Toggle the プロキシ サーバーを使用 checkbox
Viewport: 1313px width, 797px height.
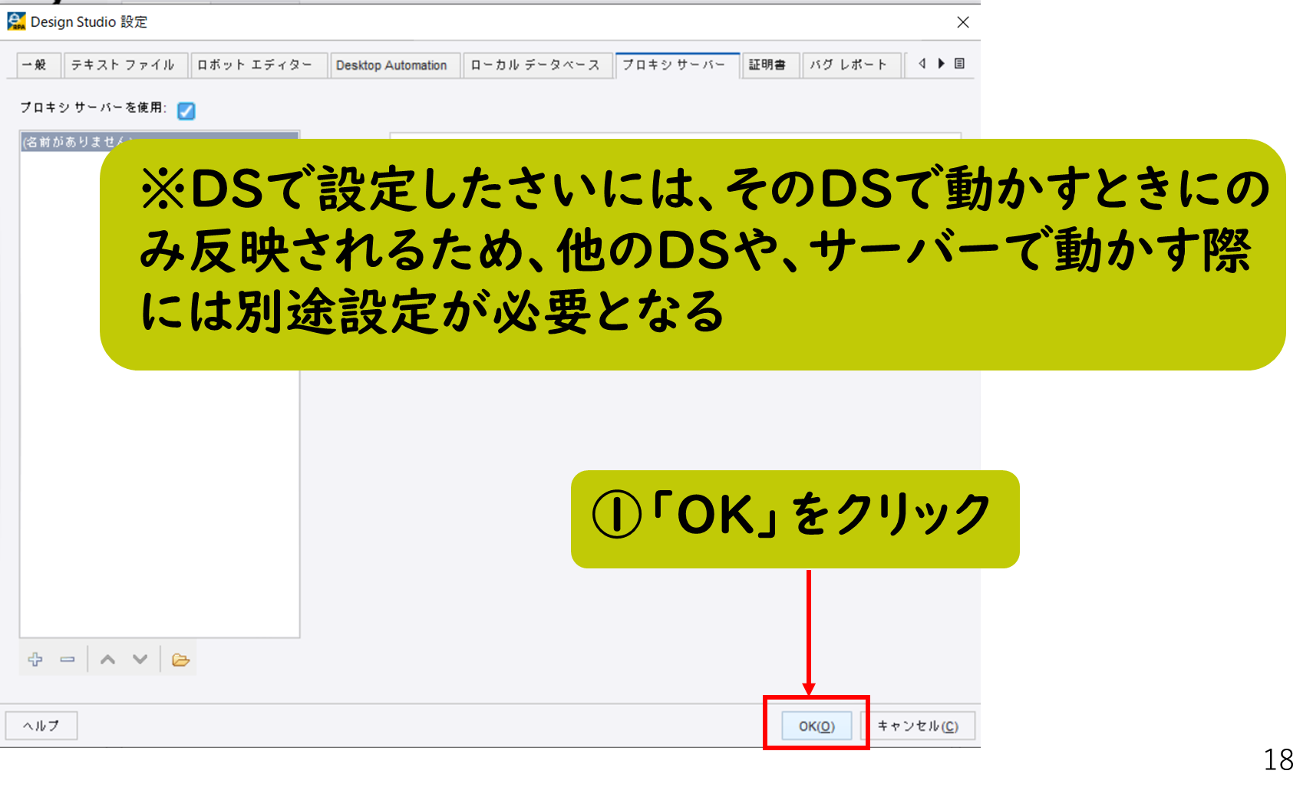pyautogui.click(x=186, y=111)
